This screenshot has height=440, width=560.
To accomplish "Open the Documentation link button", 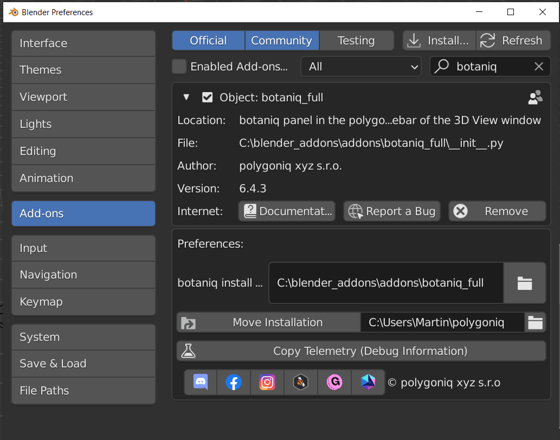I will point(287,211).
